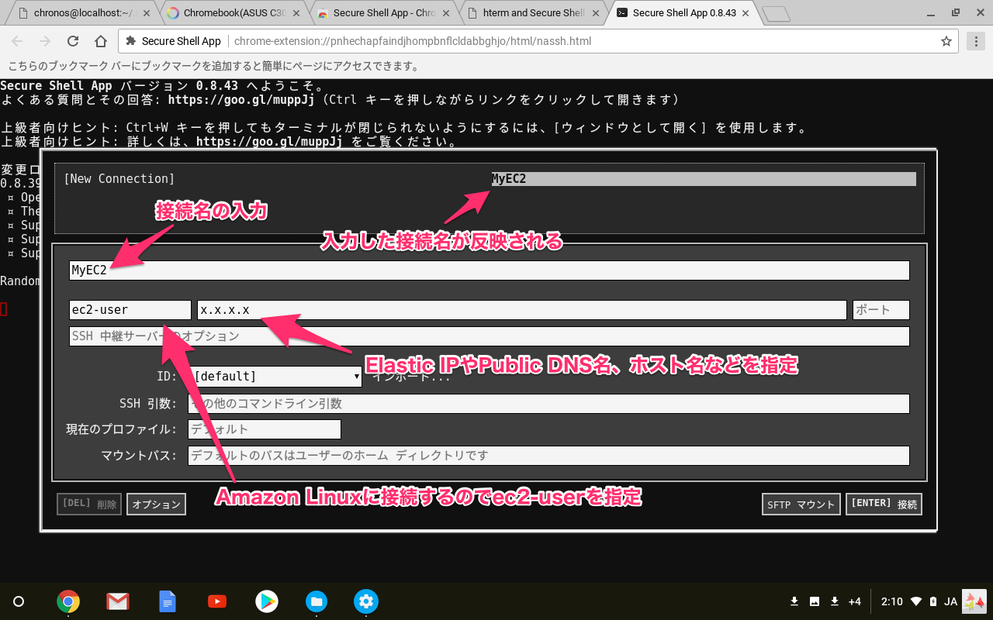
Task: Open the Files app from the shelf
Action: 317,601
